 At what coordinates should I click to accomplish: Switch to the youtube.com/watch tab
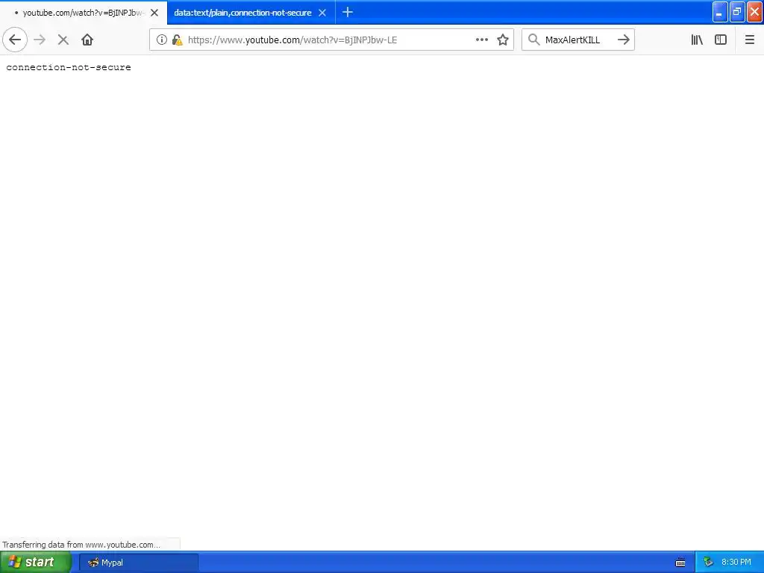click(x=84, y=13)
